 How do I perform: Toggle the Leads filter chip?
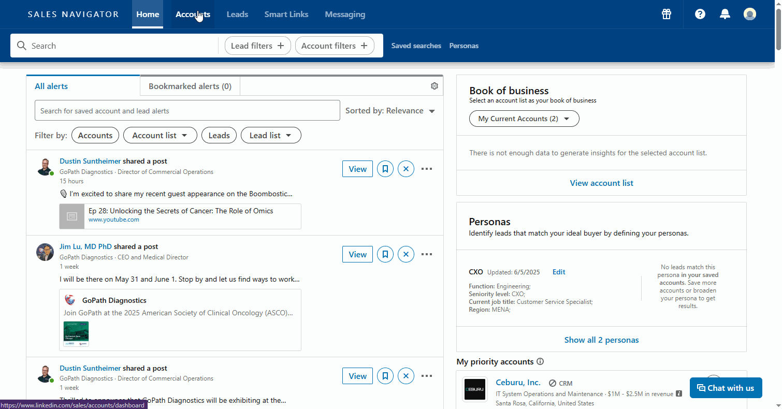219,135
